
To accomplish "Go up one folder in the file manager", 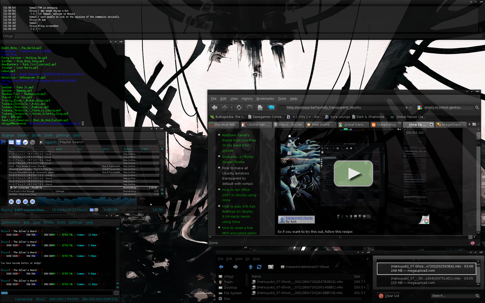I will coord(250,267).
